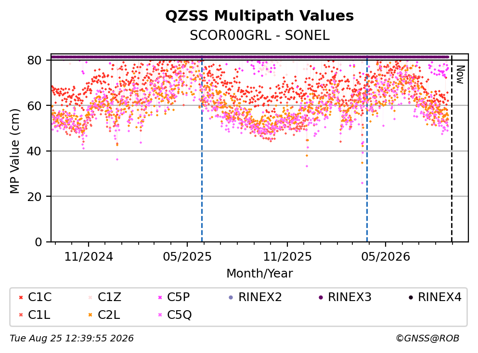Click the RINEX3 legend label
478x353 pixels.
tap(349, 297)
